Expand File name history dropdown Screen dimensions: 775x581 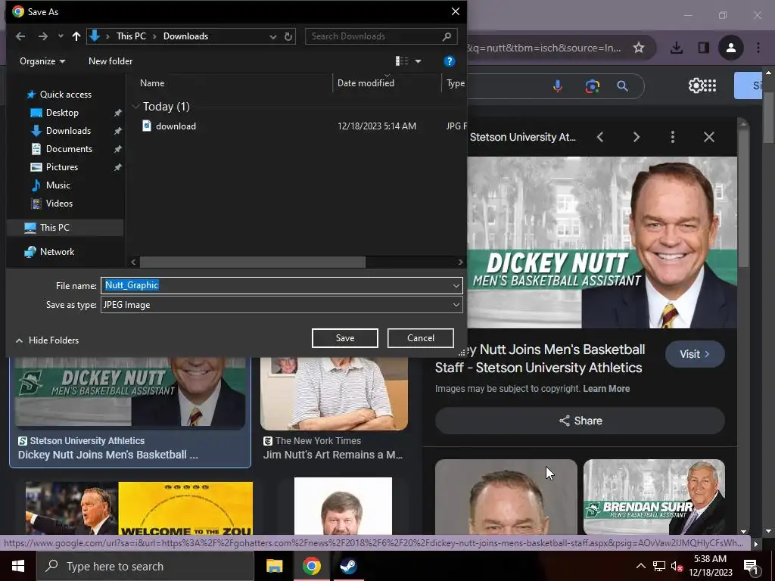pyautogui.click(x=456, y=285)
